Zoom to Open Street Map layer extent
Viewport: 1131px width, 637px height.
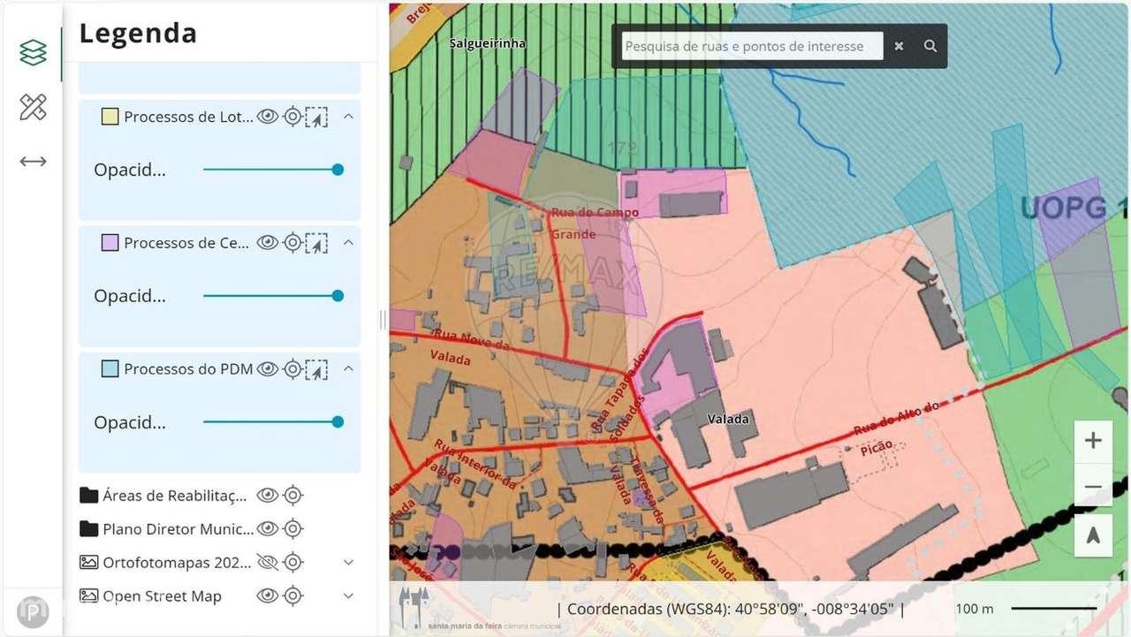[x=292, y=596]
